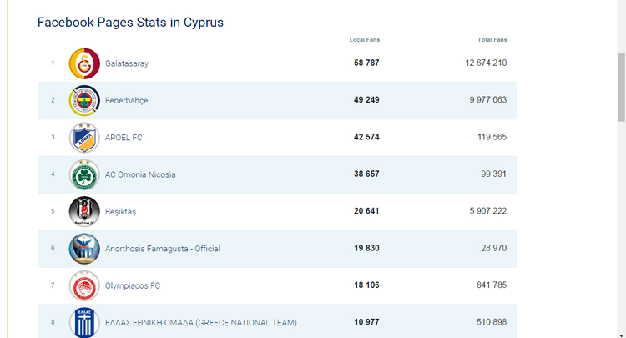The height and width of the screenshot is (338, 626).
Task: Select total fans value 841 785
Action: (492, 285)
